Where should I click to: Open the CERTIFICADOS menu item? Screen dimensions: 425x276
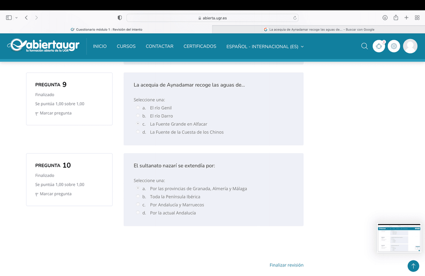click(x=199, y=46)
